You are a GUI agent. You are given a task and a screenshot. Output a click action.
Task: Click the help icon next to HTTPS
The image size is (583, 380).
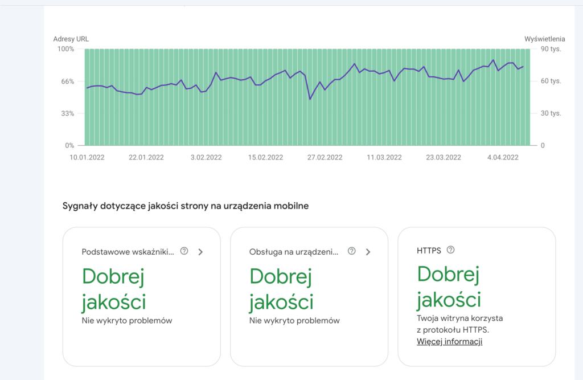451,250
